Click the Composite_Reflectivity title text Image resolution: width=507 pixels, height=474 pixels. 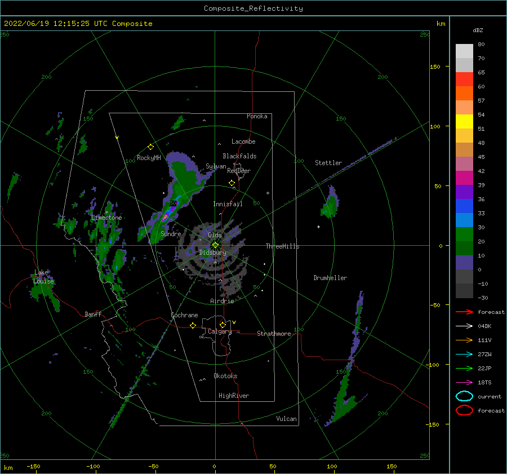pyautogui.click(x=253, y=8)
